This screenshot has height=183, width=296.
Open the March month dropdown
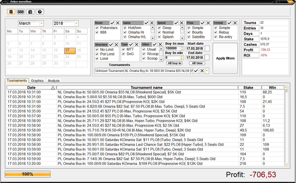pos(41,23)
